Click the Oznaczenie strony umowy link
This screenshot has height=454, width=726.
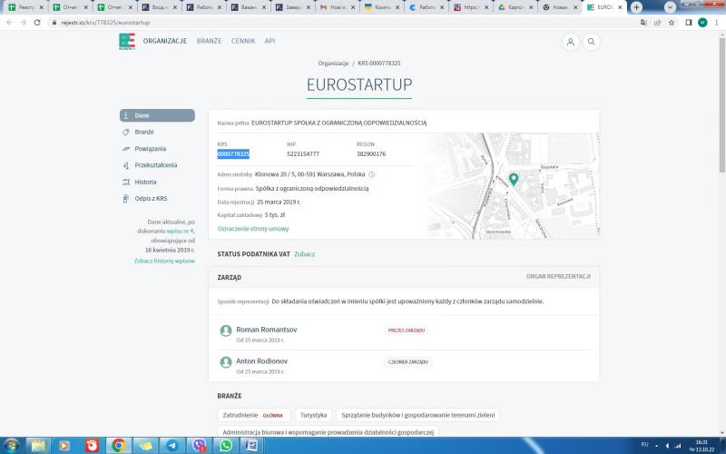click(x=253, y=229)
